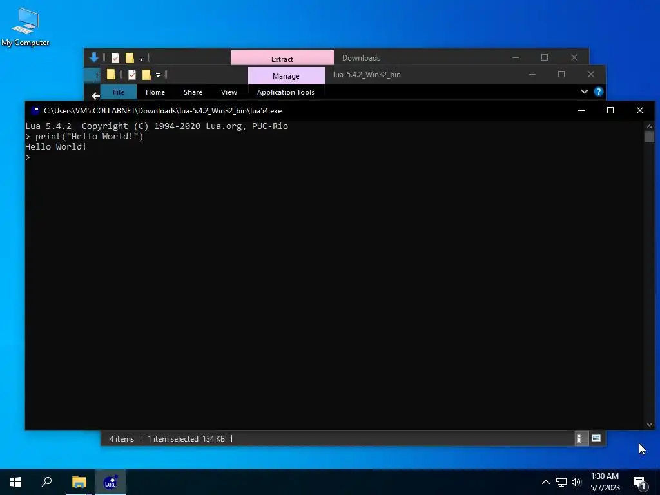Click the lua-5.4.2_Win32_bin window title text
The width and height of the screenshot is (660, 495).
(x=367, y=75)
